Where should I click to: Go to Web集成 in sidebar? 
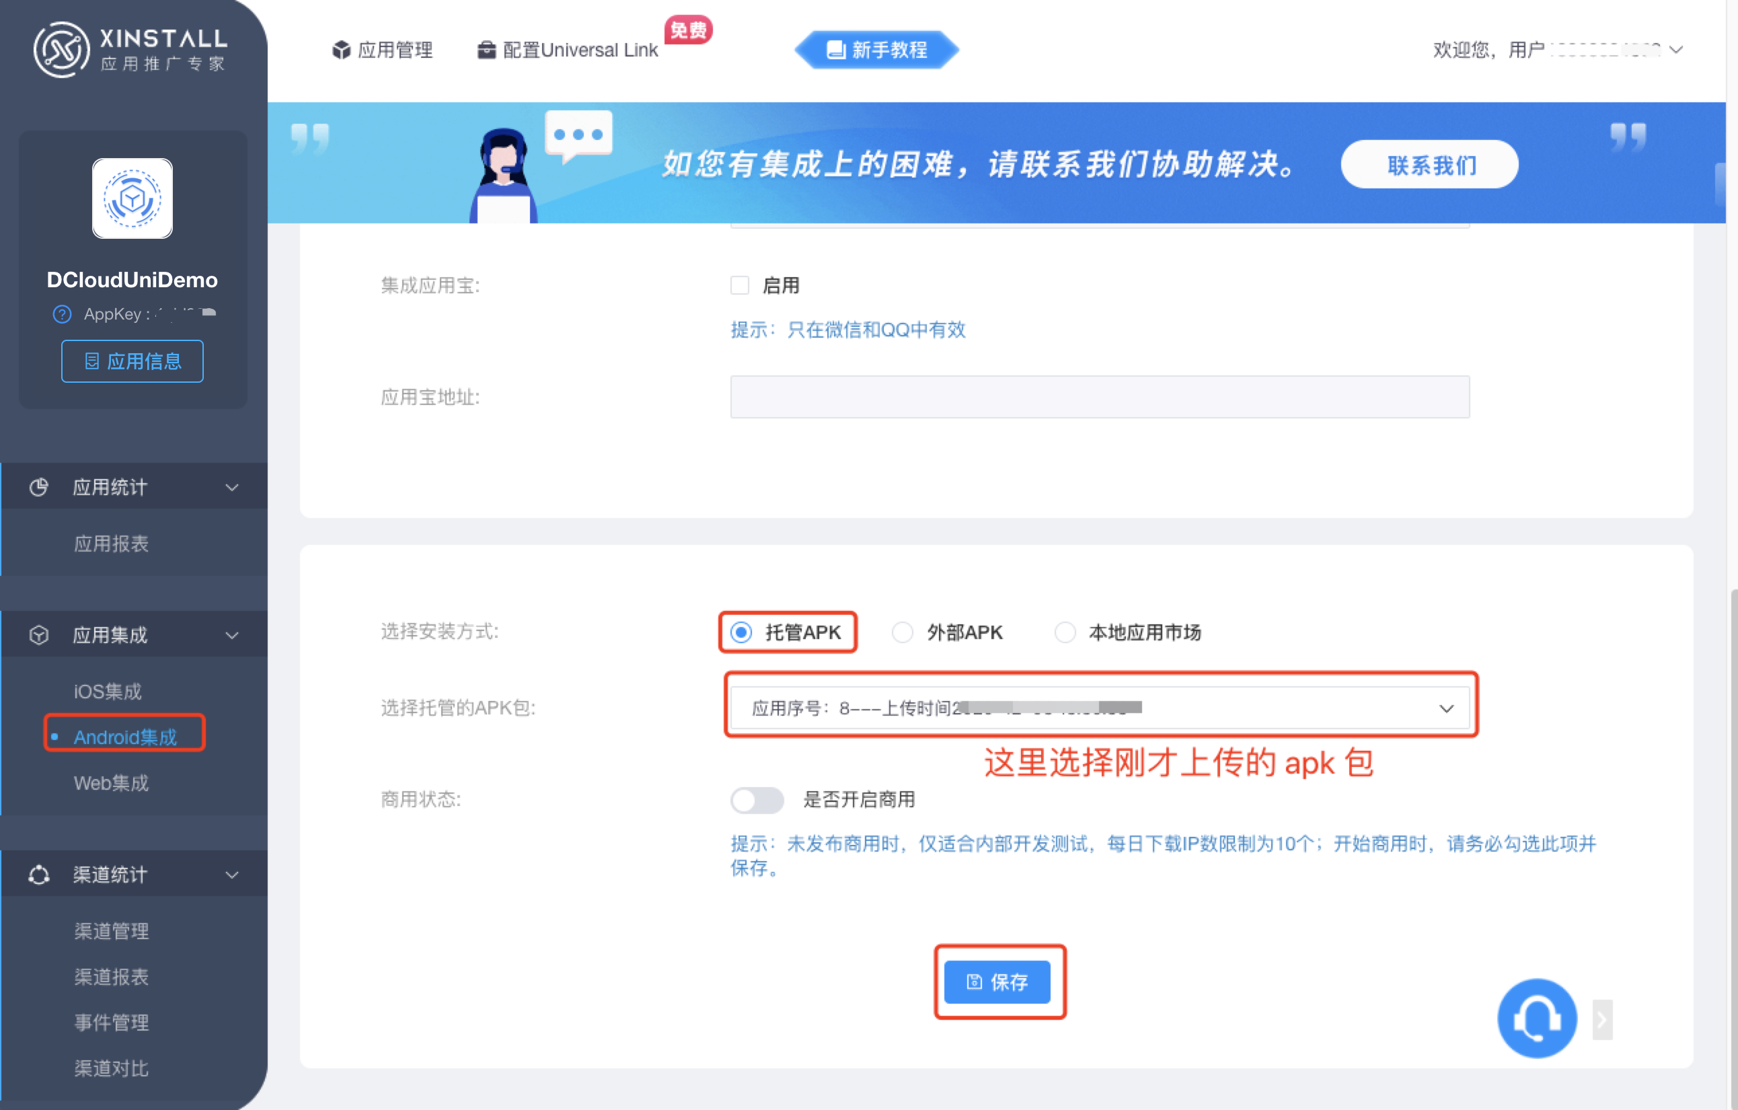pyautogui.click(x=111, y=783)
